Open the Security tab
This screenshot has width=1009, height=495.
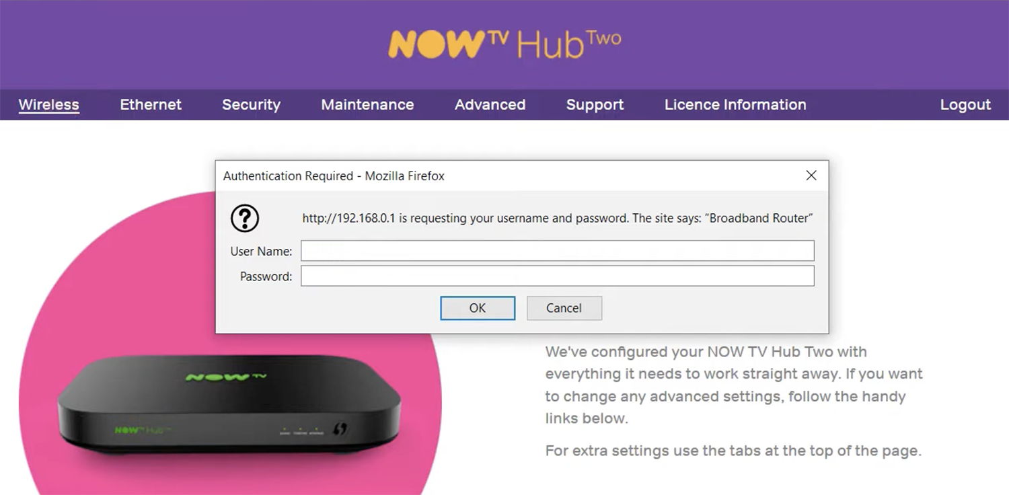[251, 105]
